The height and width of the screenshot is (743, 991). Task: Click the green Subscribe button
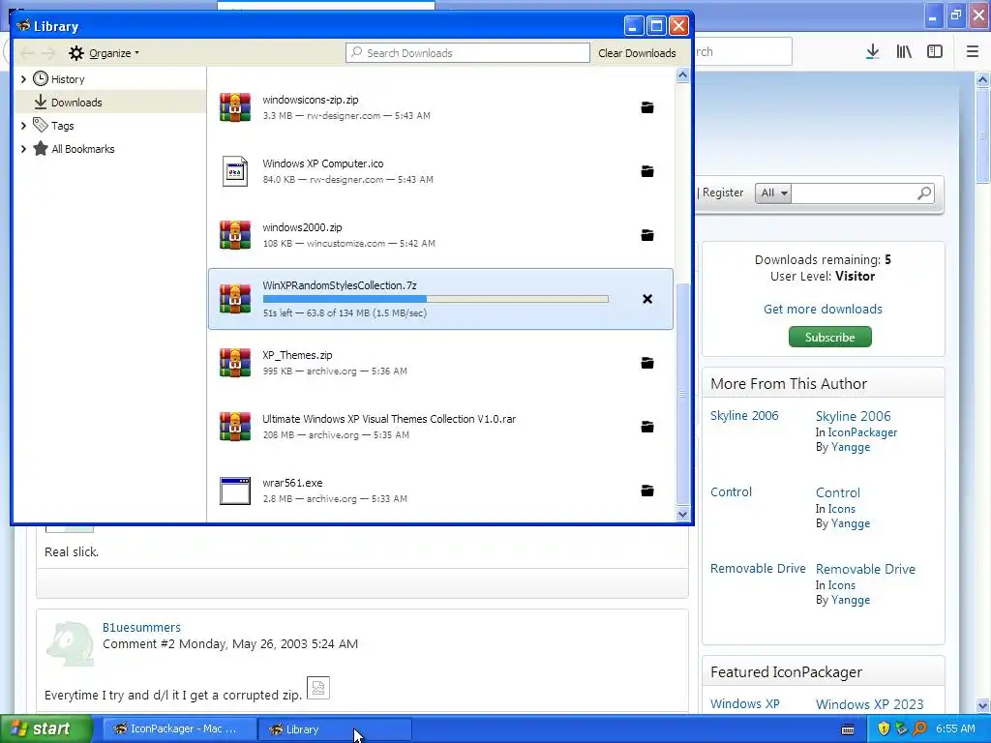[x=829, y=337]
